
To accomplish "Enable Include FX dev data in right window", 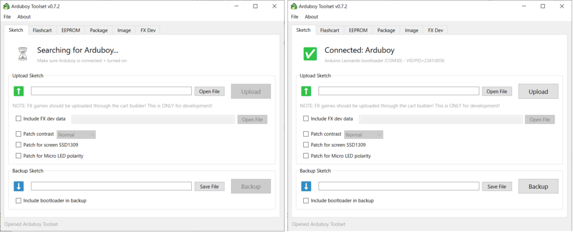I will [306, 118].
